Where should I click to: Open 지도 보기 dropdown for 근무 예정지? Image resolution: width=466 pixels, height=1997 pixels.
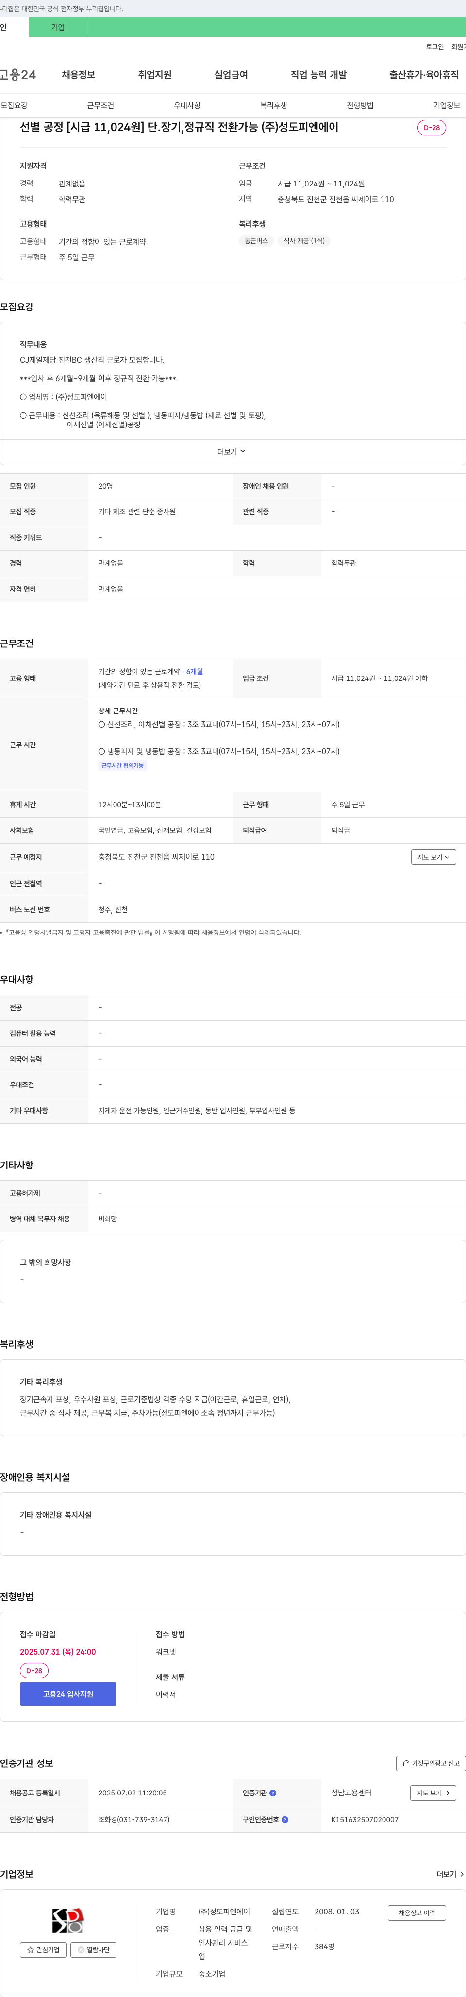[433, 857]
